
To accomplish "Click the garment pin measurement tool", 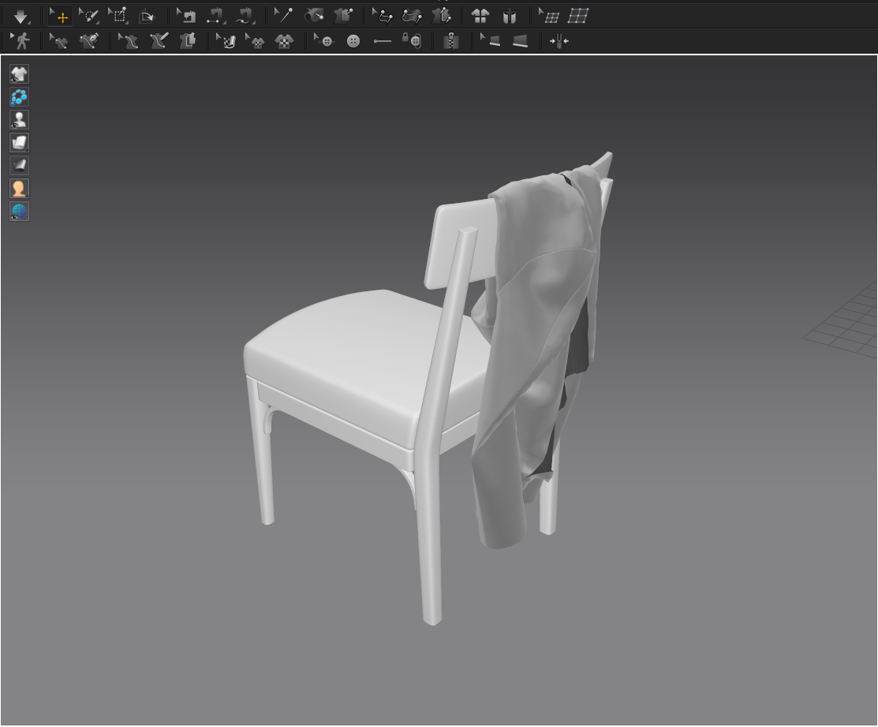I will [x=441, y=17].
